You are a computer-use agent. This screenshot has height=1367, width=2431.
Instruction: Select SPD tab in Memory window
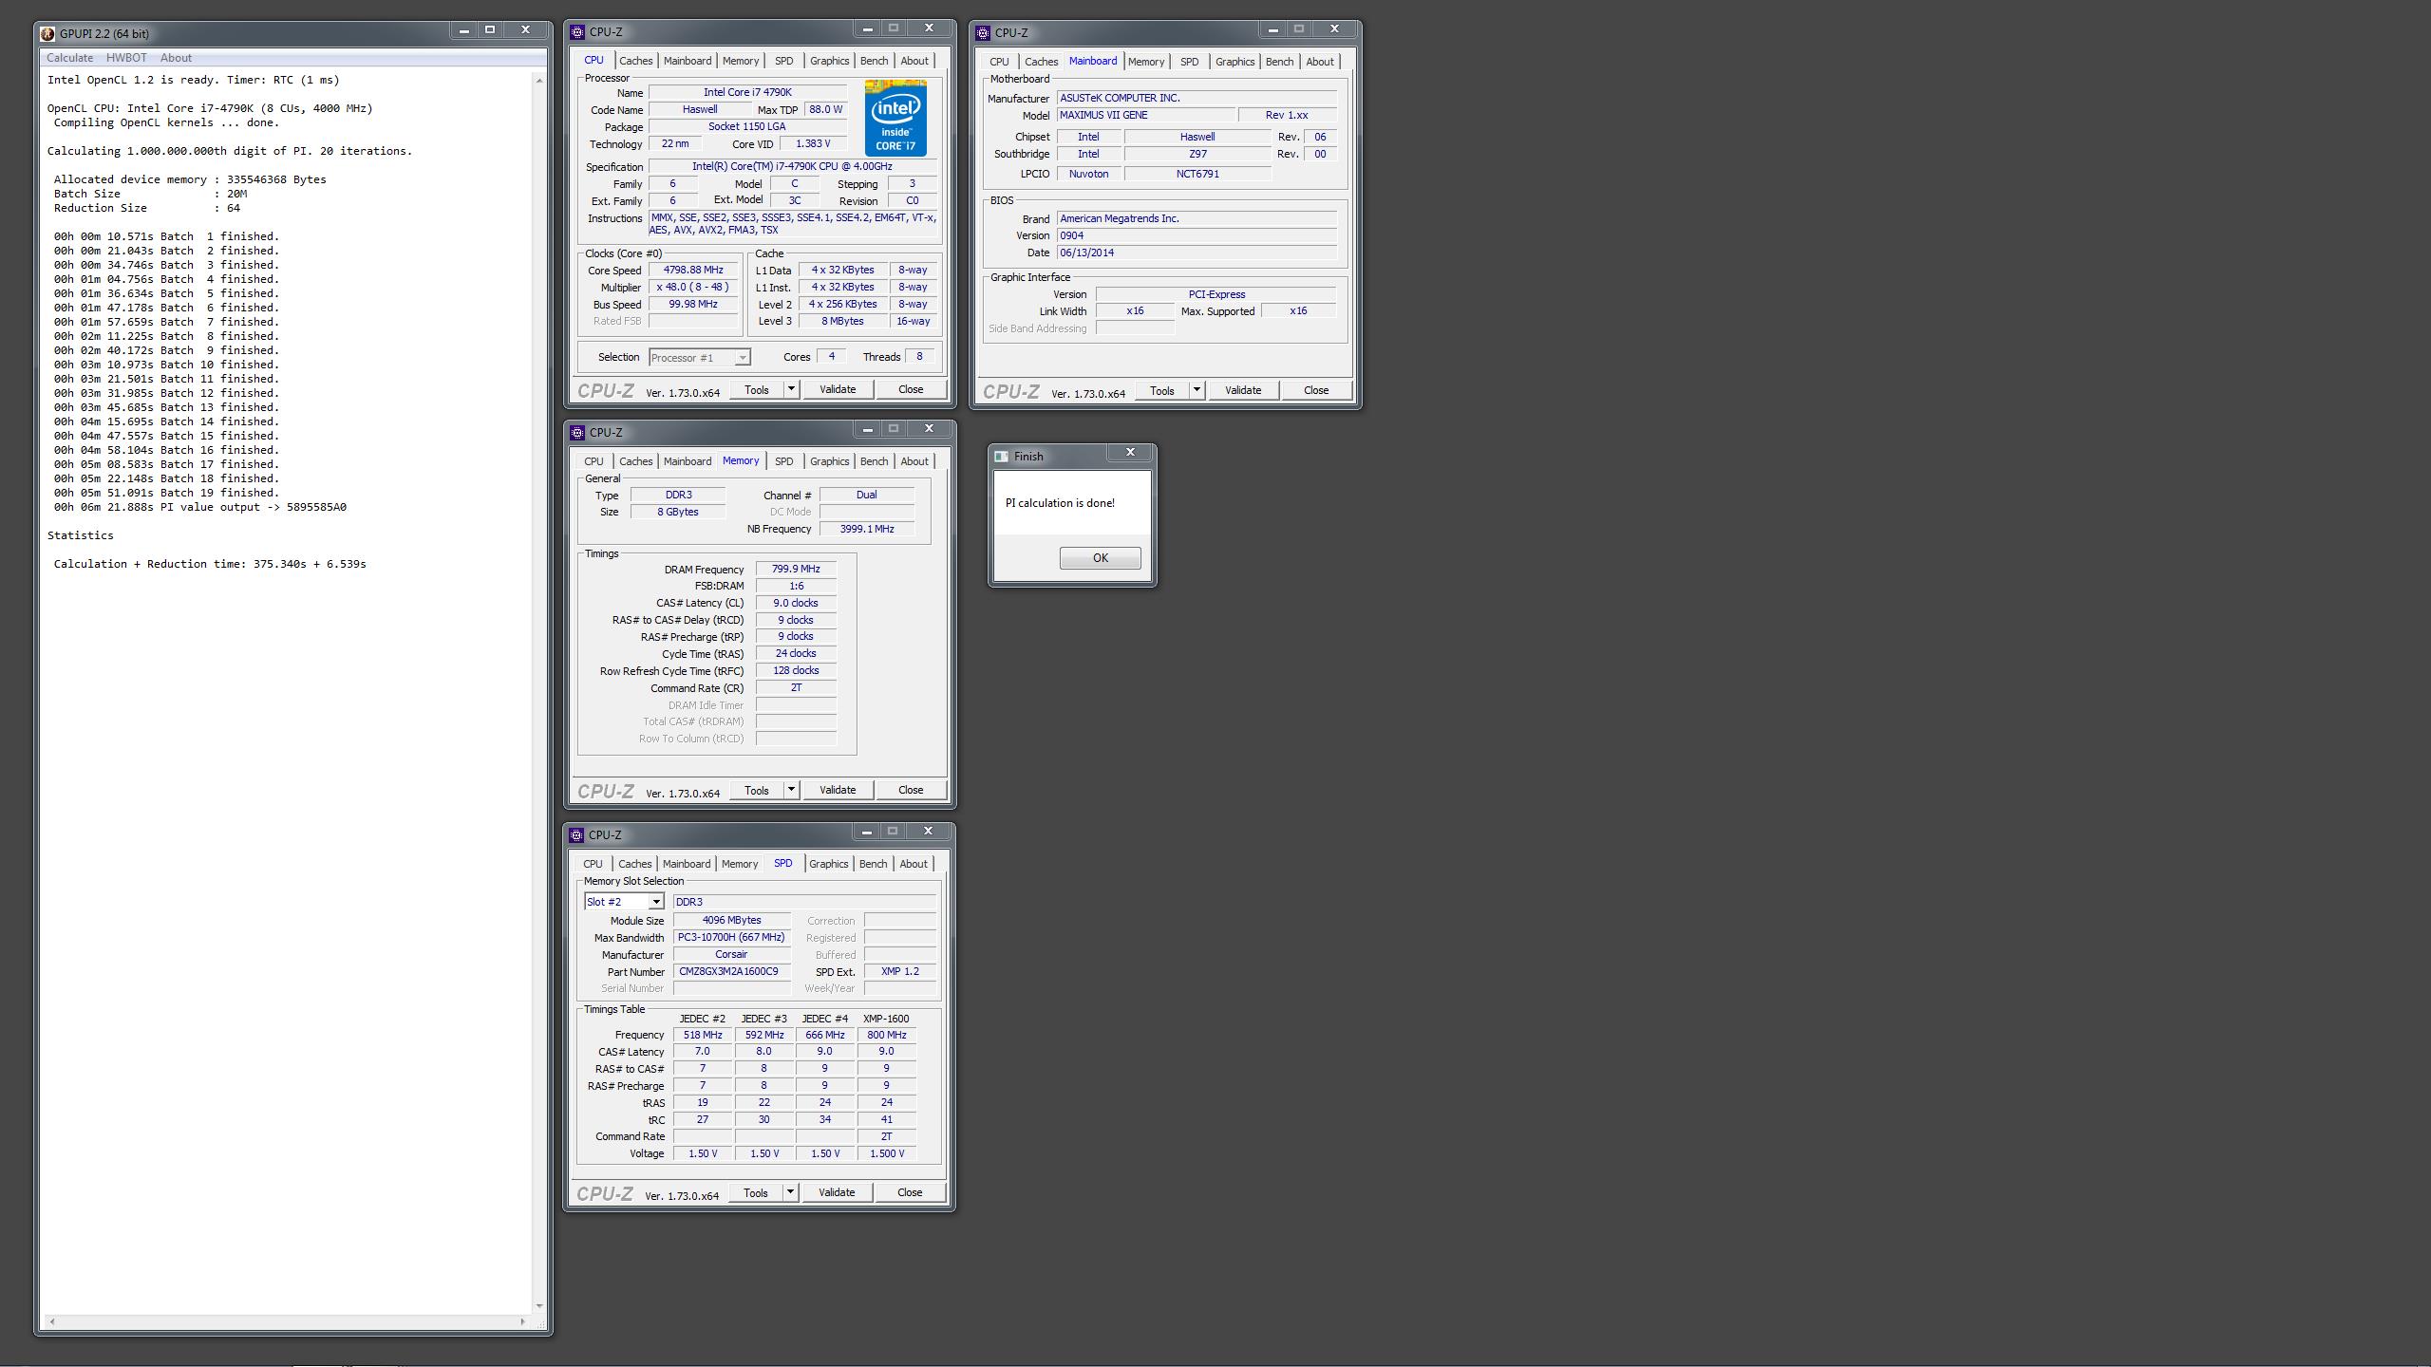pyautogui.click(x=783, y=461)
